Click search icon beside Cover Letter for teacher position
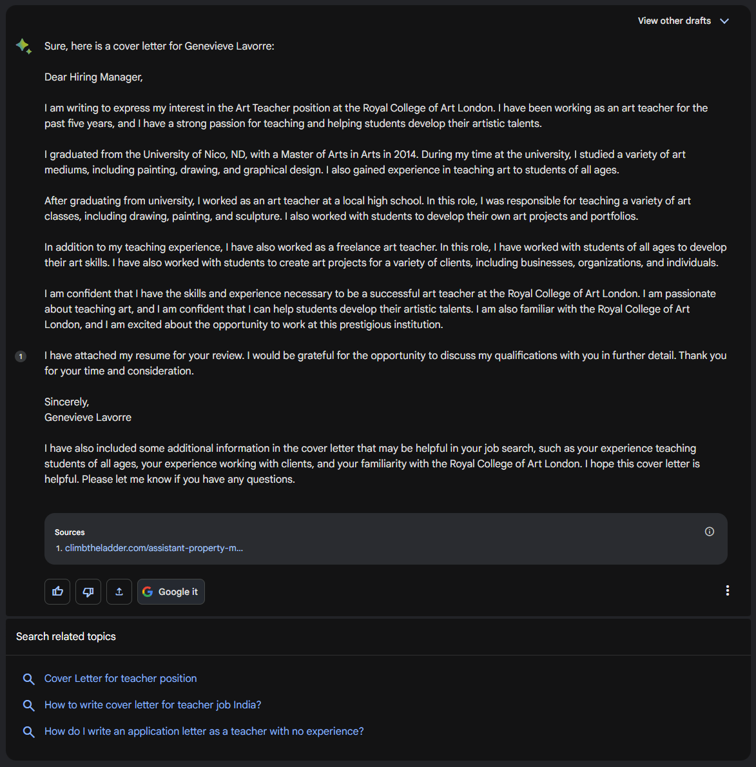Screen dimensions: 756x767 click(x=28, y=679)
